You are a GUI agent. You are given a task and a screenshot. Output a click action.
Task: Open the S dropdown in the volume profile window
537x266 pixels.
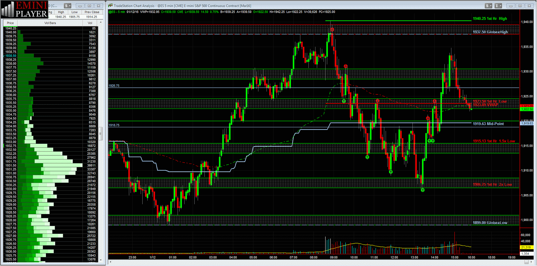click(67, 6)
